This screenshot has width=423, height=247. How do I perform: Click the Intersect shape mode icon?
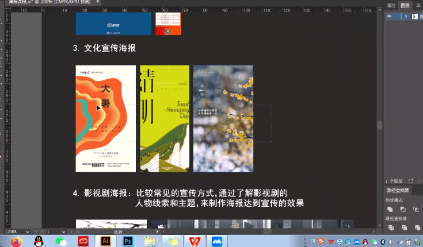click(416, 209)
